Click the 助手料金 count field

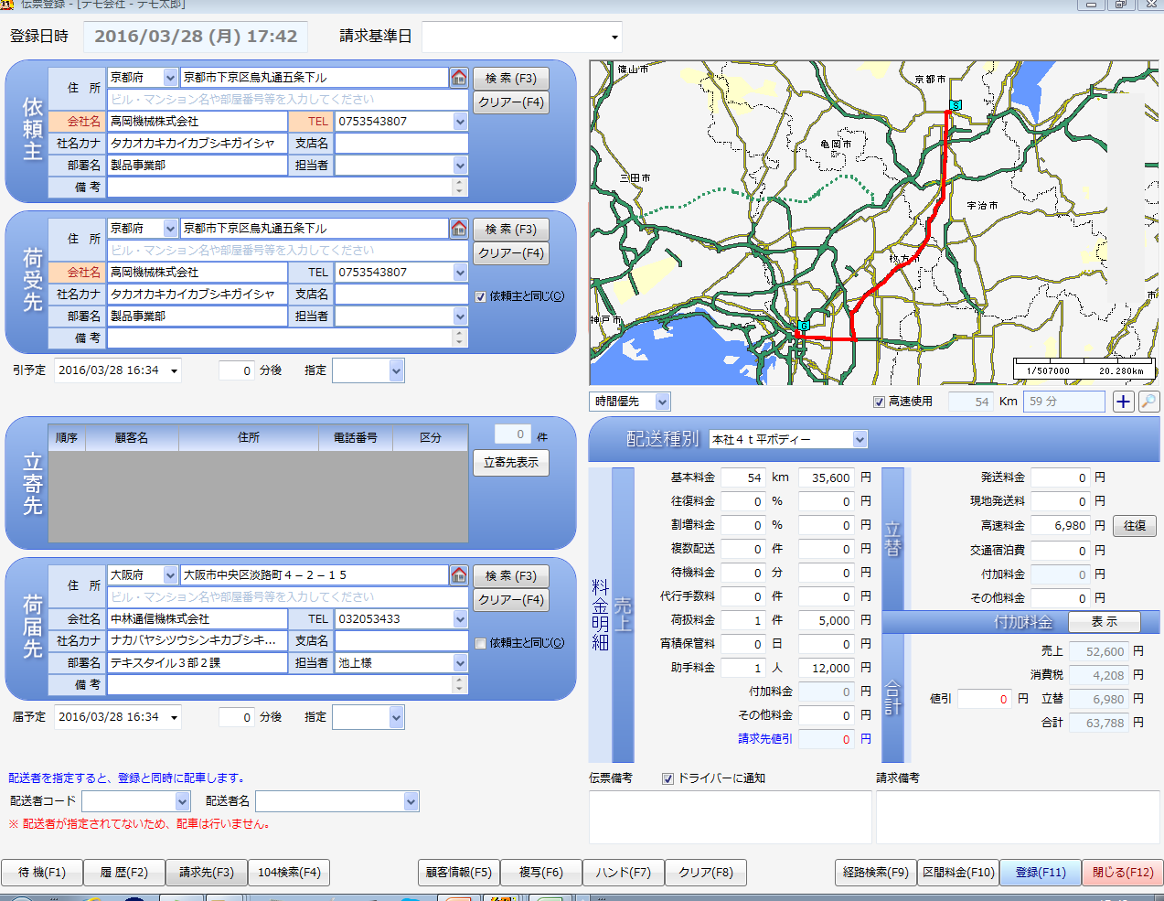(743, 669)
